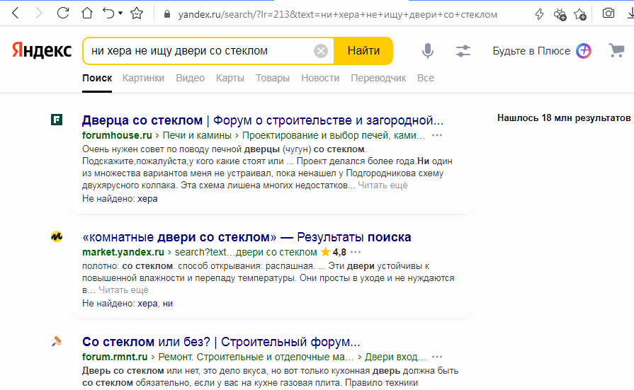Click the forum.rmnt.ru domain link
The image size is (634, 390).
pyautogui.click(x=115, y=357)
